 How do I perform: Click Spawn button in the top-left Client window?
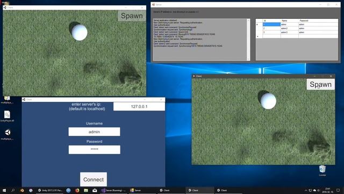click(132, 16)
